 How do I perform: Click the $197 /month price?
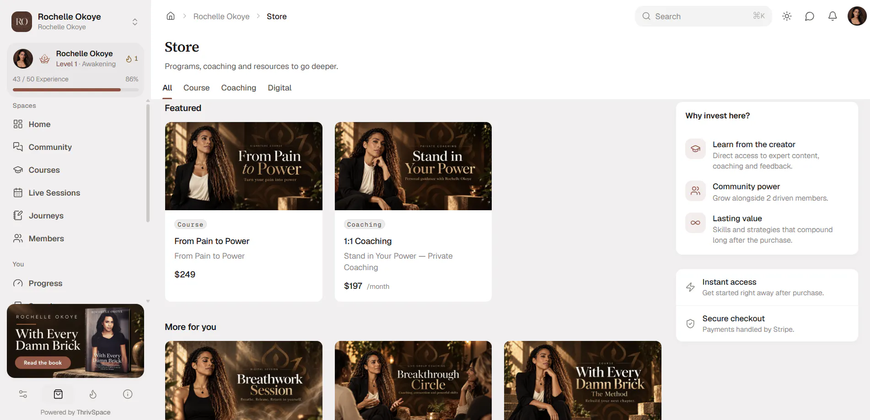(366, 286)
